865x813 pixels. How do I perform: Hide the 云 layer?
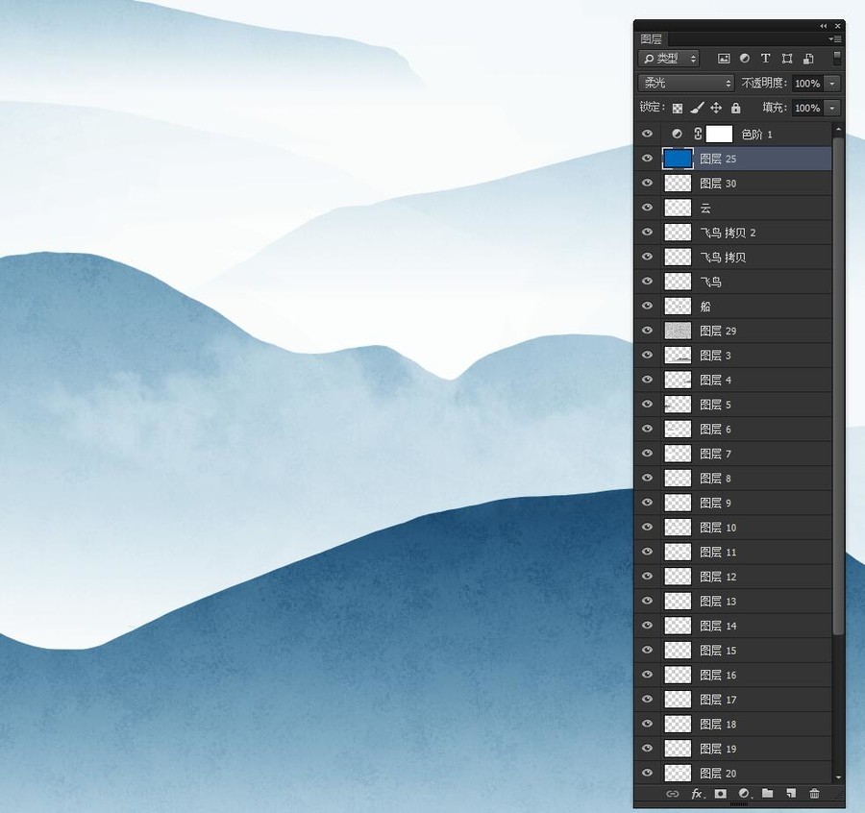647,208
